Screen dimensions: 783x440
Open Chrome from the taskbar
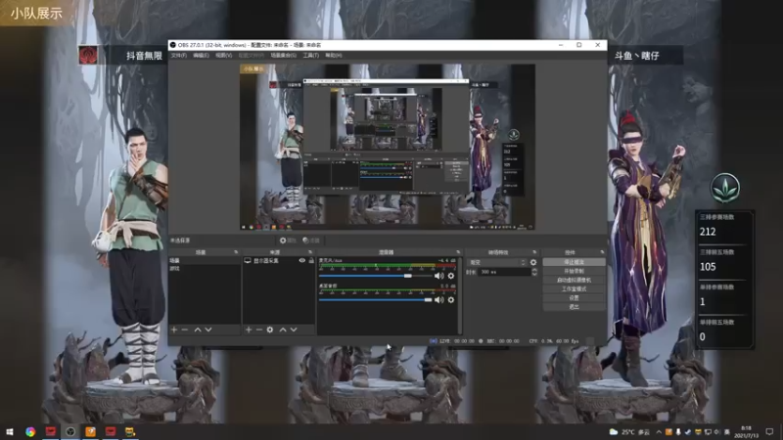[30, 432]
